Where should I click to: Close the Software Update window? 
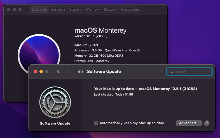pyautogui.click(x=36, y=72)
